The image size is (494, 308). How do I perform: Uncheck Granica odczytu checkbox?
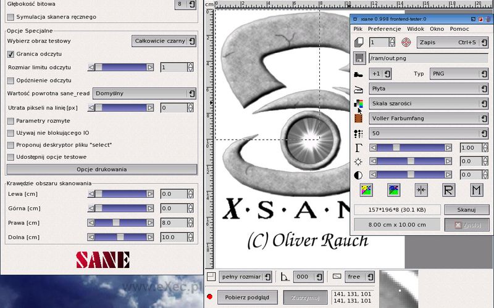(10, 54)
